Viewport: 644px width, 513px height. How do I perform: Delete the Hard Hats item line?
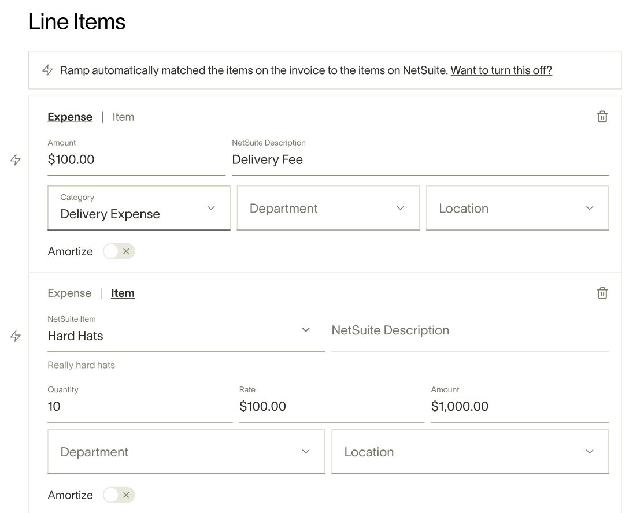click(602, 293)
